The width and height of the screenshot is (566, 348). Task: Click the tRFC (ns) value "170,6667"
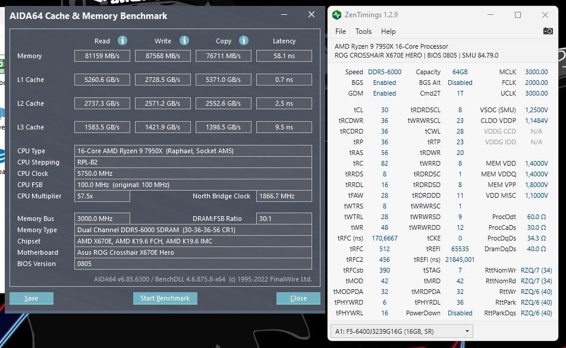385,238
